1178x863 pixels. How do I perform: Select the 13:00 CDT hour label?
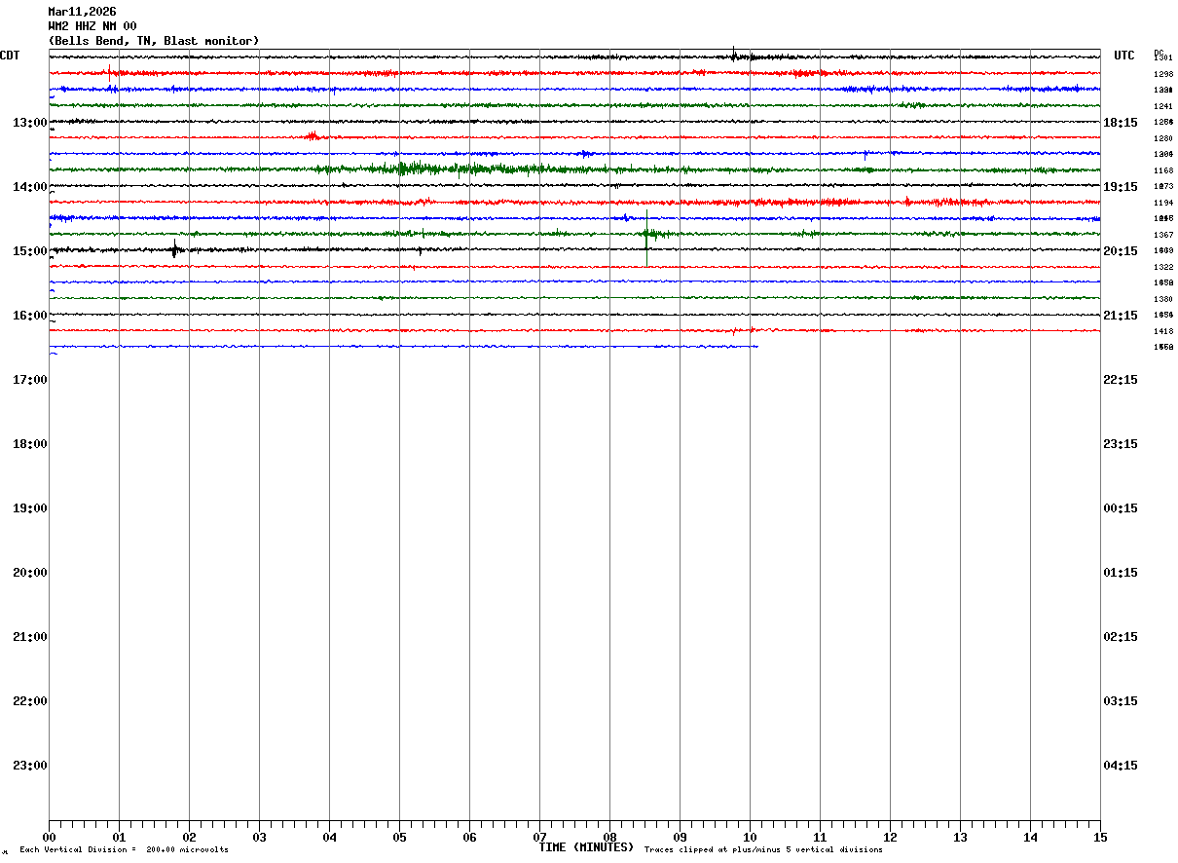30,123
